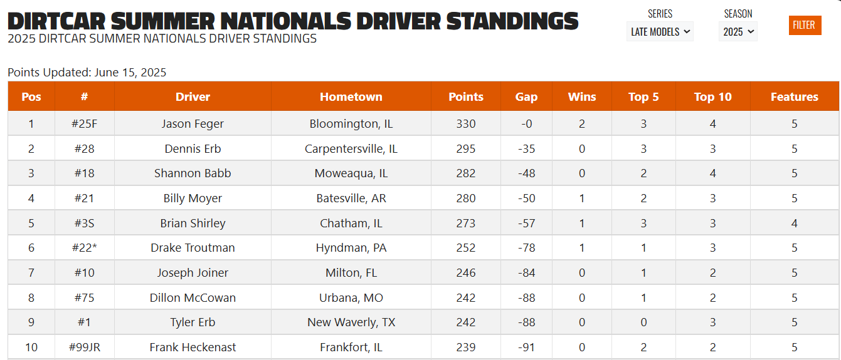Select the Pos column header
This screenshot has width=841, height=360.
point(31,96)
